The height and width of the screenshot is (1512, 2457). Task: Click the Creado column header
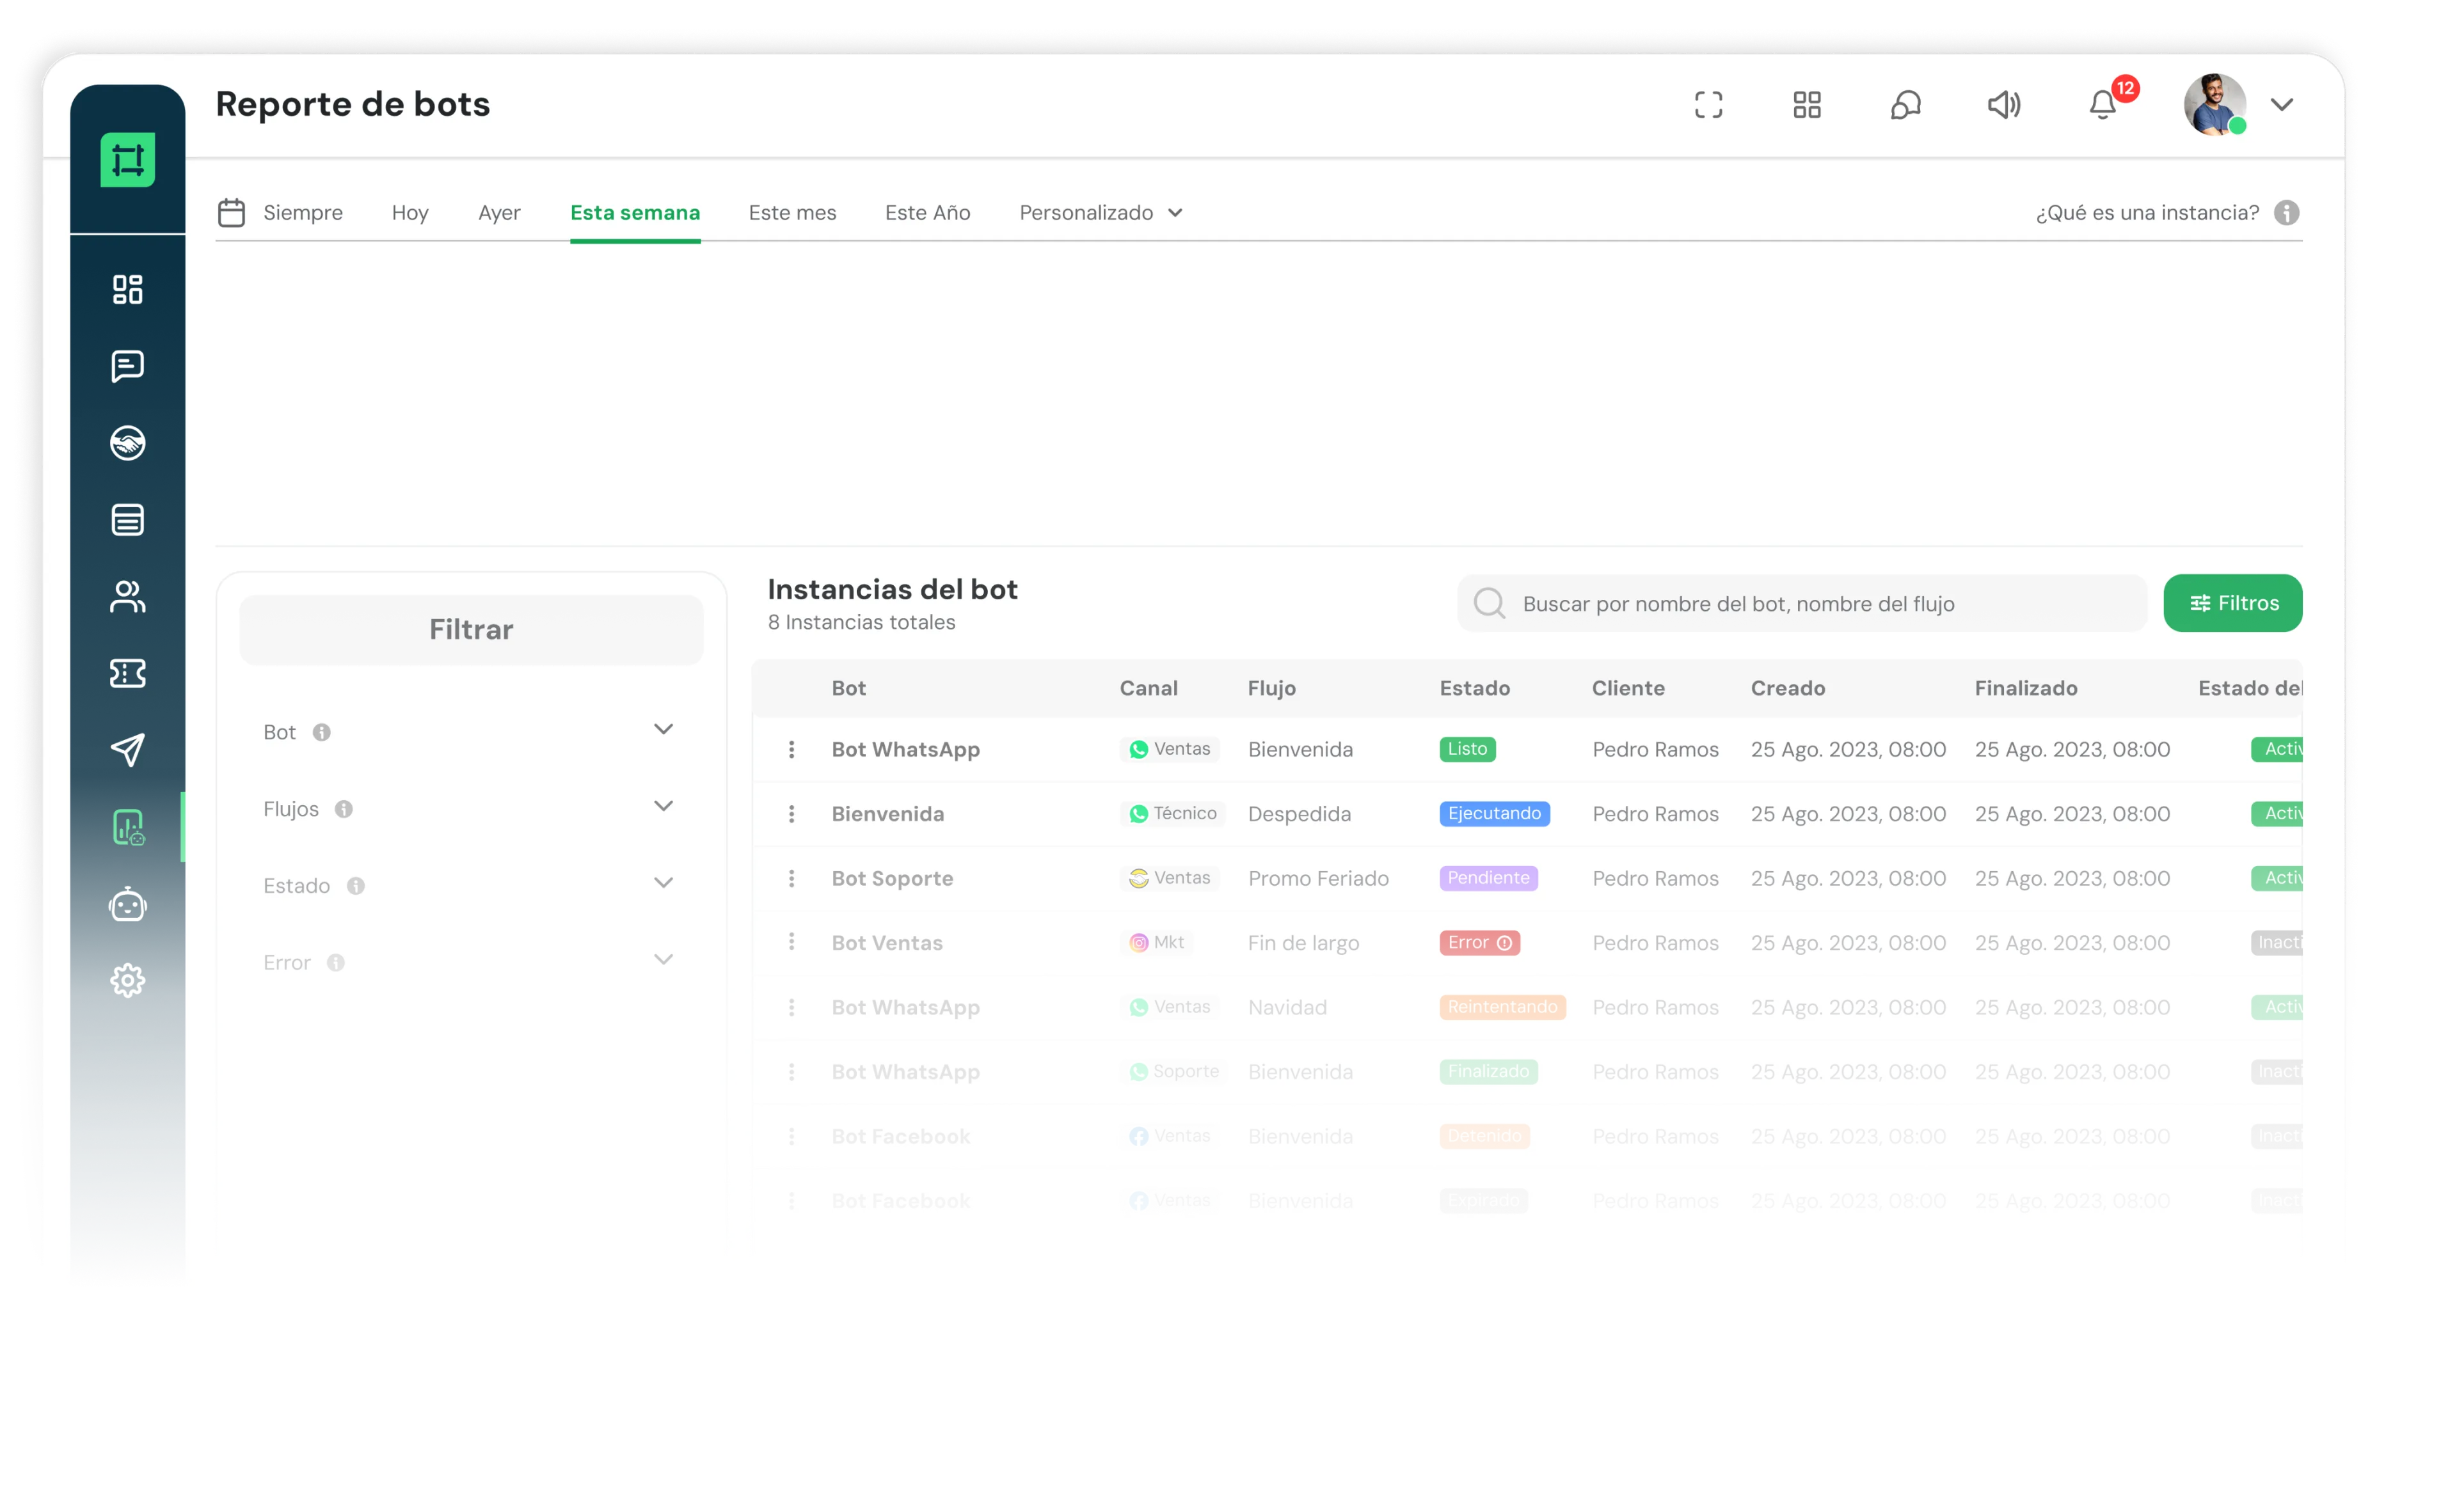point(1788,688)
